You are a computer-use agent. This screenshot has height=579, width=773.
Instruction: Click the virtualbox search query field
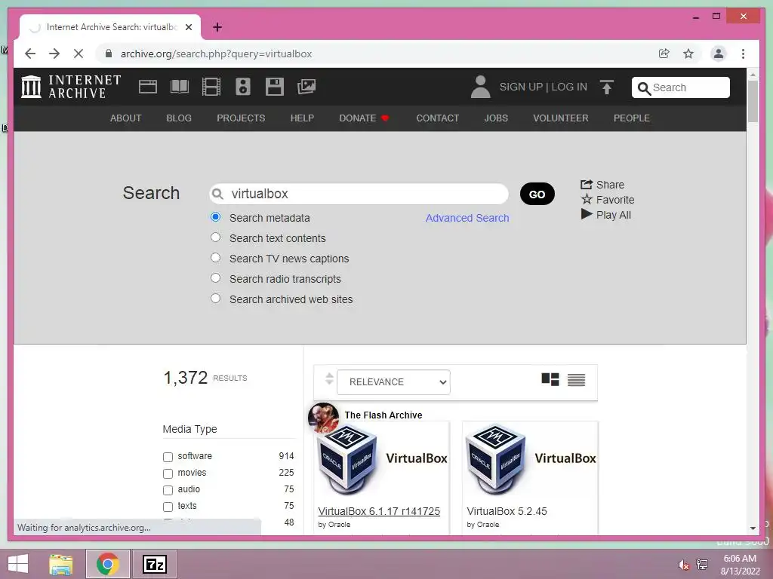(359, 194)
